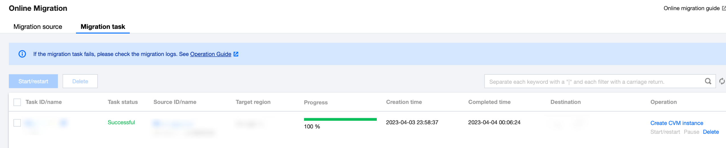Select the checkbox for the Successful task row
This screenshot has height=148, width=726.
tap(17, 123)
